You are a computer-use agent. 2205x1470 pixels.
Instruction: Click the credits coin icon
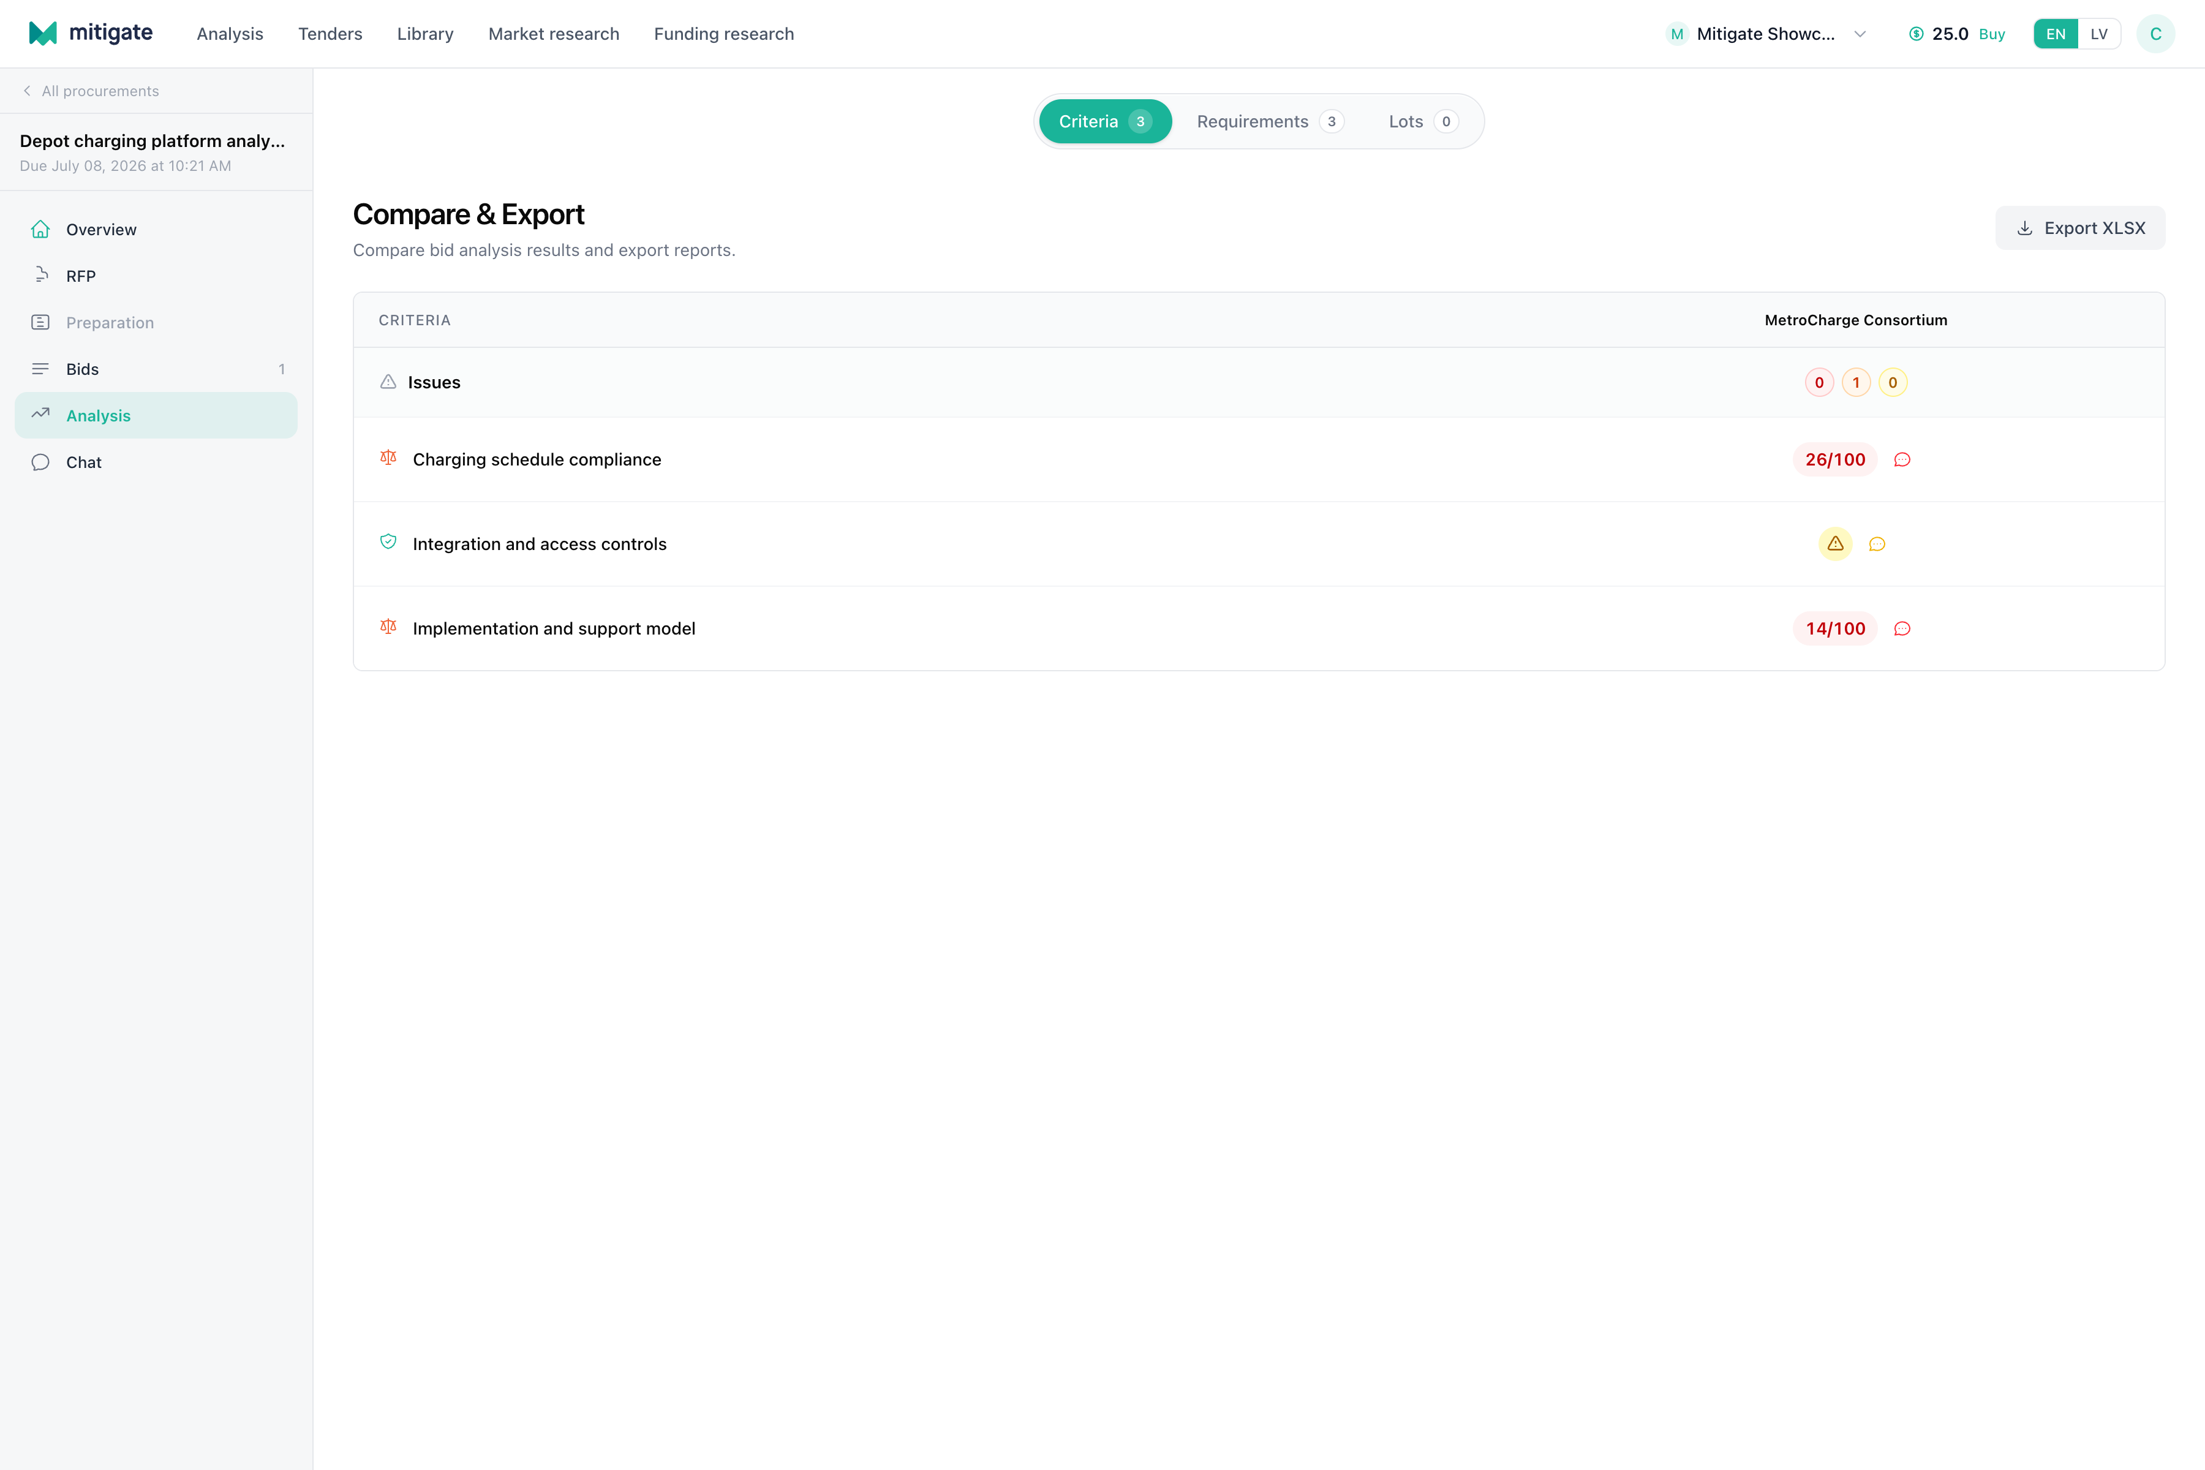(x=1917, y=34)
